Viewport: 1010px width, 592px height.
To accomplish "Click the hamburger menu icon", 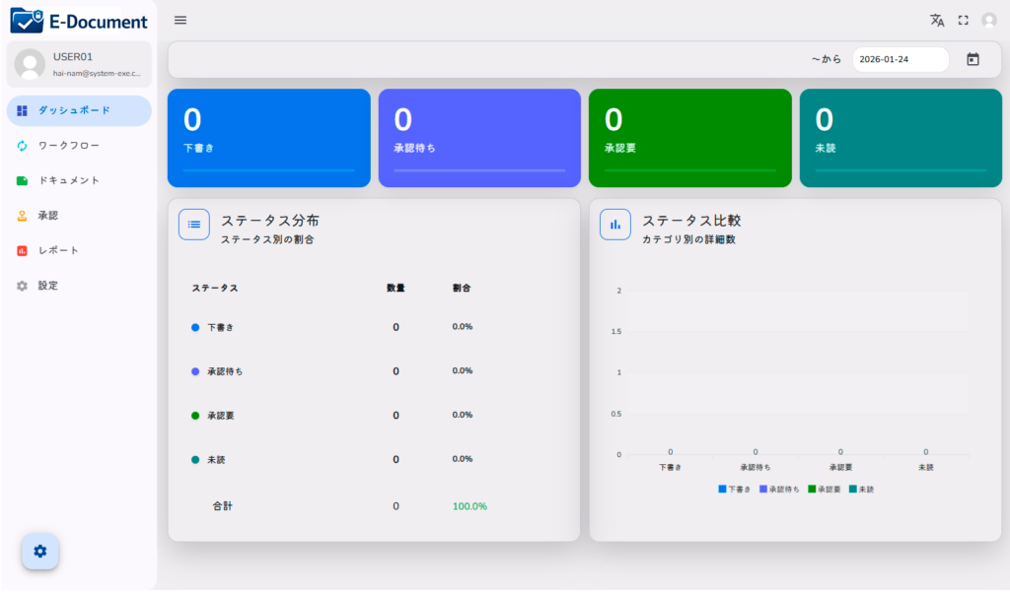I will (180, 21).
